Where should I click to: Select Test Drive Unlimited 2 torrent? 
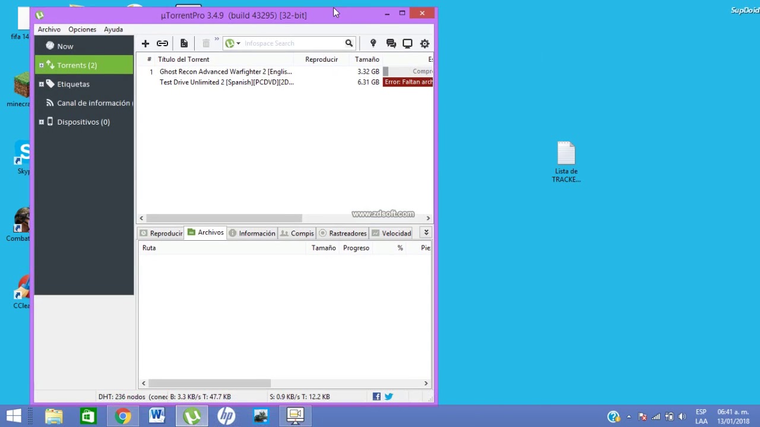point(226,82)
